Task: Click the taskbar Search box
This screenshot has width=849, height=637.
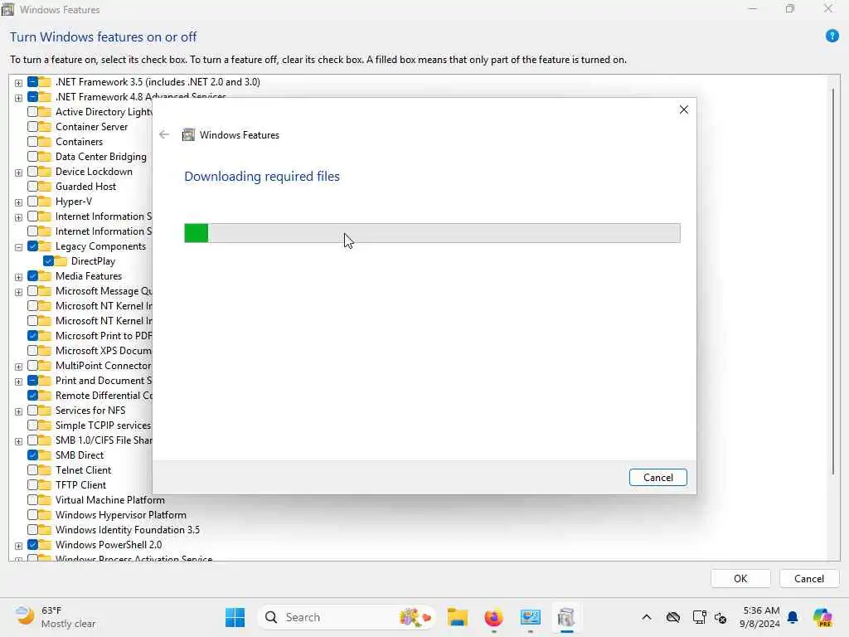Action: [347, 617]
